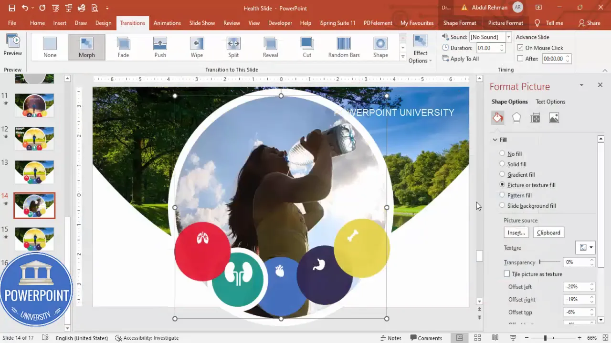The image size is (611, 343).
Task: Open the Texture dropdown picker
Action: tap(586, 247)
